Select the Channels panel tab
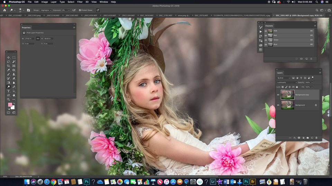Screen dimensions: 332x186 coord(269,26)
